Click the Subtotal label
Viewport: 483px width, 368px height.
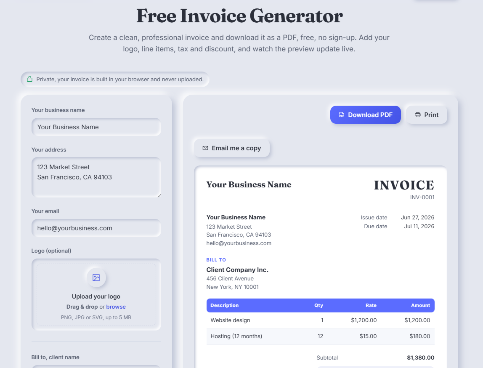327,357
